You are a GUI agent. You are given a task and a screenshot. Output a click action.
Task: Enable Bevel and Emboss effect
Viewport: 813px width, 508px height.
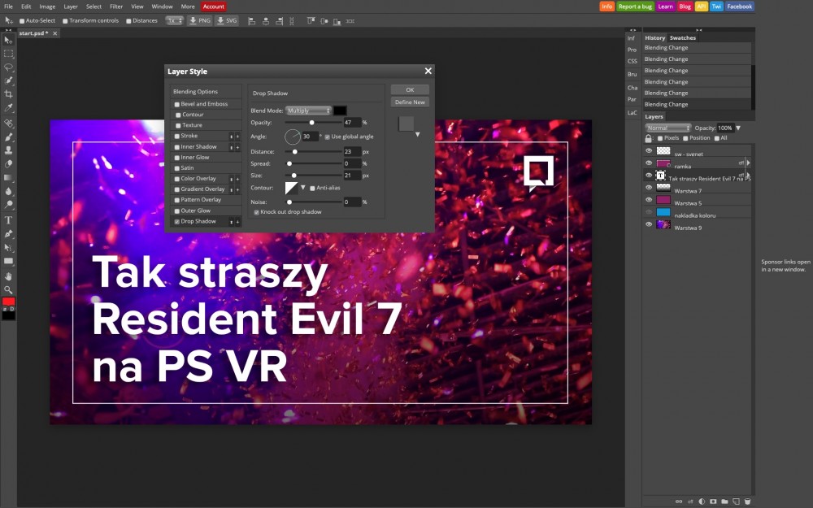point(176,104)
